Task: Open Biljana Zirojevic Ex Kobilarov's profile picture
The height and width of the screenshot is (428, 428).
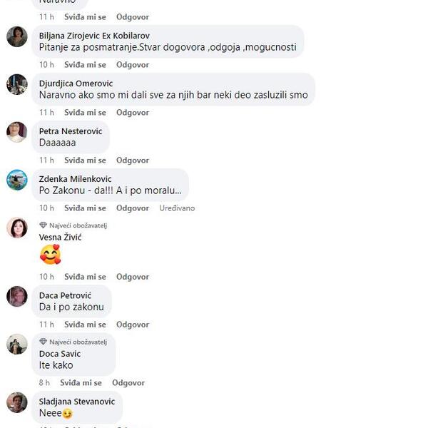Action: [17, 36]
